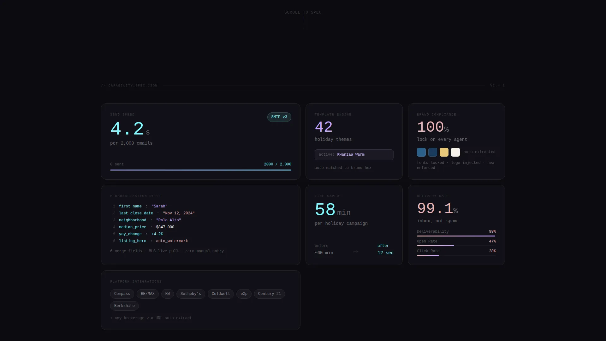Open the active Kwanzaa Warm theme field
The image size is (606, 341).
tap(354, 155)
